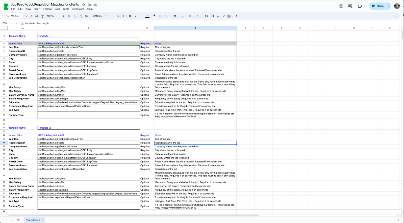Image resolution: width=404 pixels, height=223 pixels.
Task: Click the Insert chart icon
Action: (x=218, y=16)
